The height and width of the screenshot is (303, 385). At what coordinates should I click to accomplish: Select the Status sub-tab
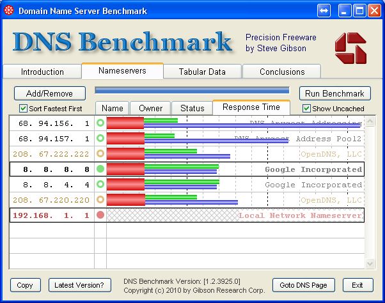tap(192, 109)
